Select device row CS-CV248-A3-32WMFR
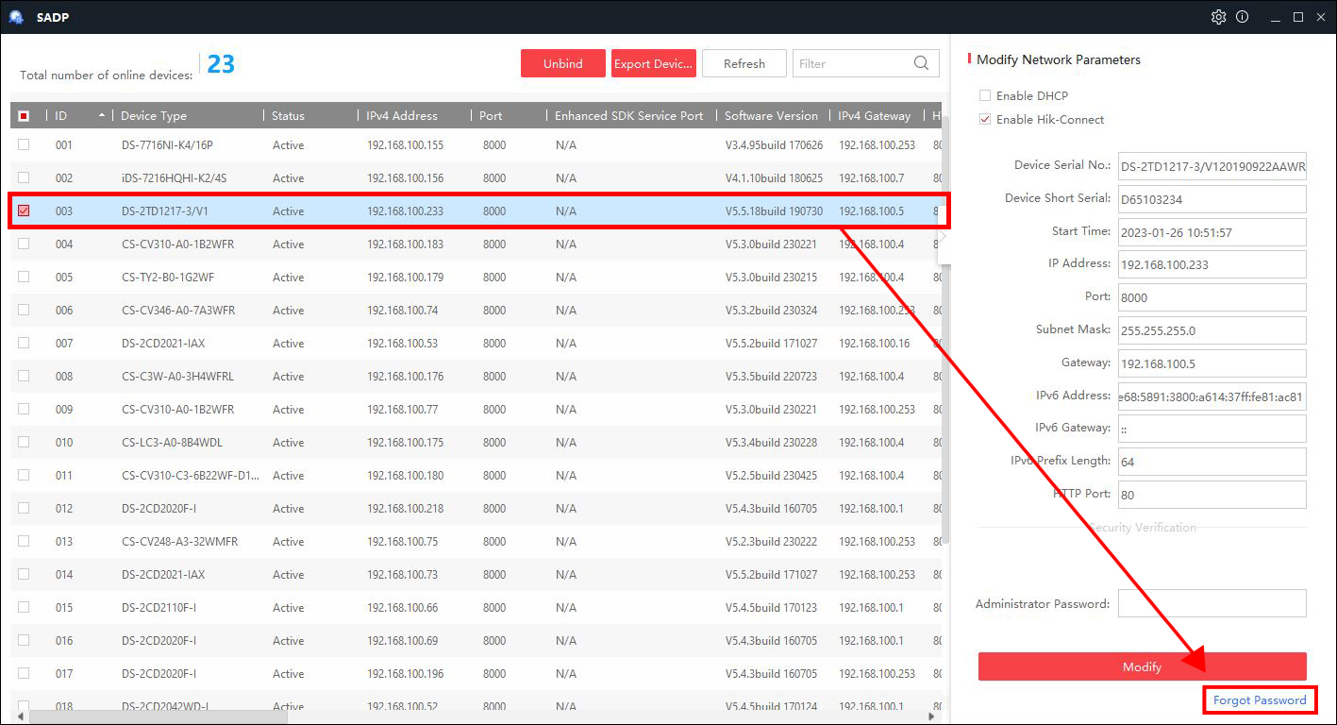 476,541
